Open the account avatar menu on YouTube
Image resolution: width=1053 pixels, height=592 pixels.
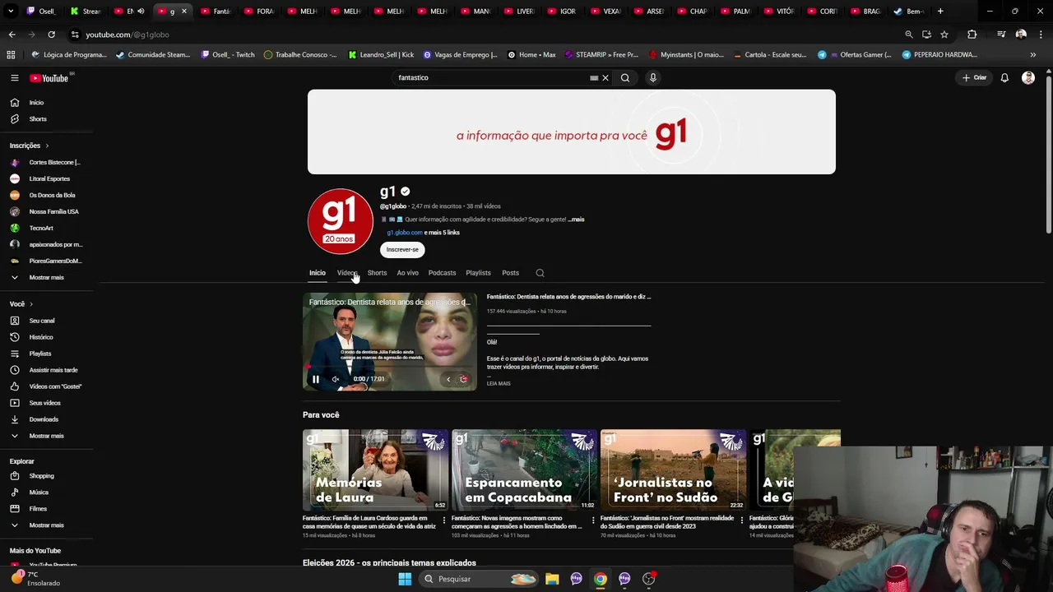[x=1028, y=78]
